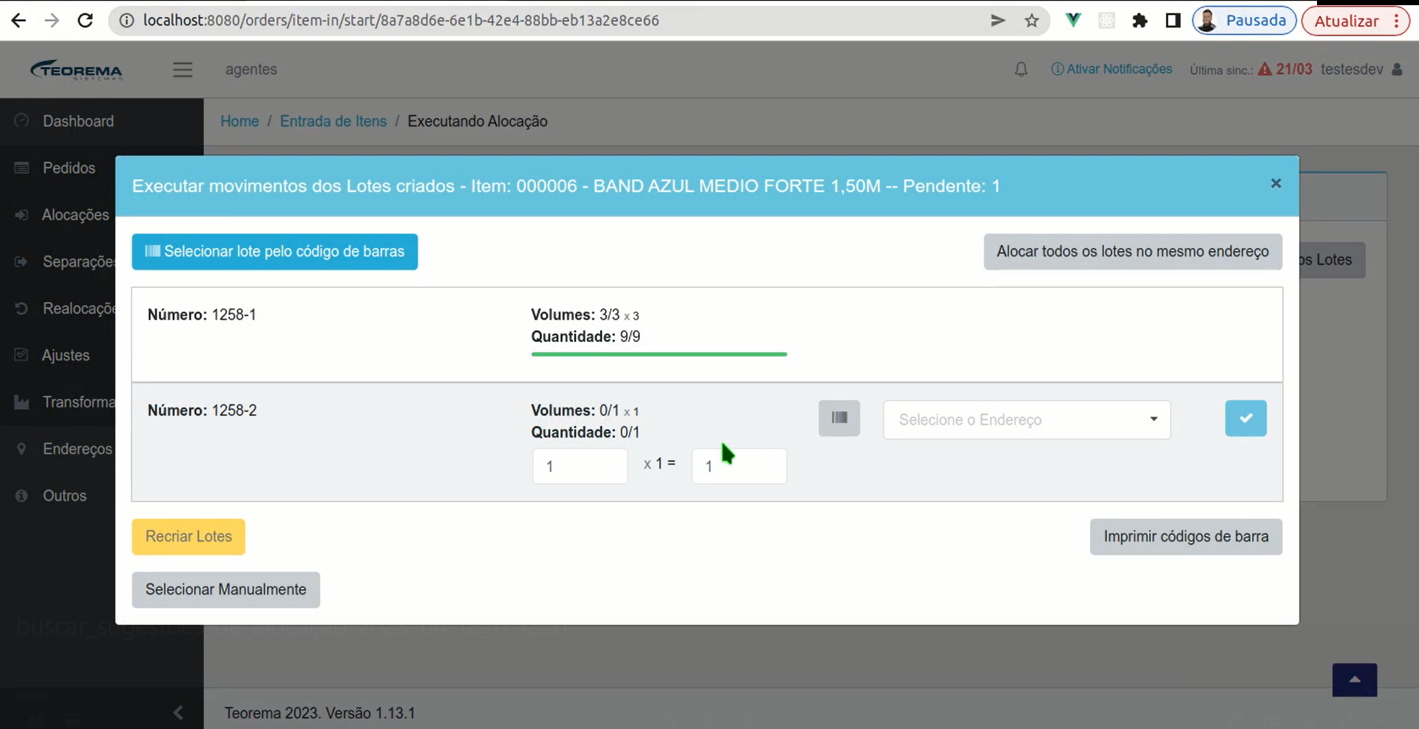1419x729 pixels.
Task: Open the Pausada profile button
Action: point(1245,21)
